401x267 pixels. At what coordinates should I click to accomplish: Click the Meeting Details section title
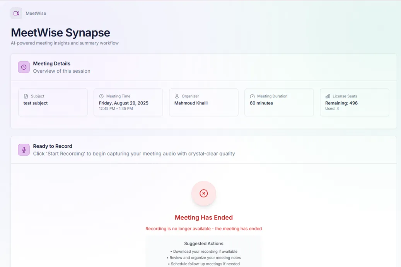coord(52,63)
